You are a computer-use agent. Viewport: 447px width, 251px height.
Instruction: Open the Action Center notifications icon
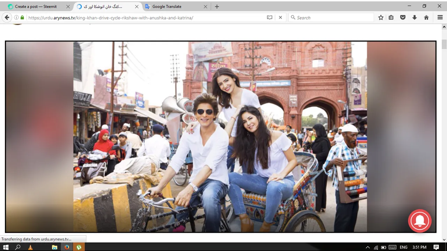coord(437,247)
